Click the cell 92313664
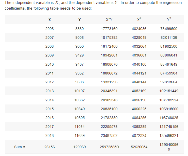This screenshot has width=188, height=156. pos(169,82)
